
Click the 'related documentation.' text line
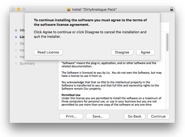point(77,67)
